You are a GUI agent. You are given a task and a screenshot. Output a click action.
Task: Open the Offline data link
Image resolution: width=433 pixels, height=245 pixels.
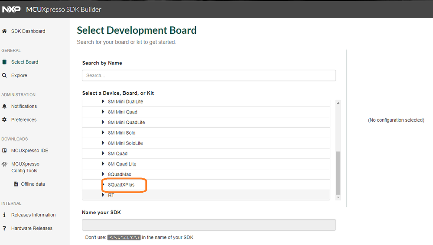[x=33, y=184]
